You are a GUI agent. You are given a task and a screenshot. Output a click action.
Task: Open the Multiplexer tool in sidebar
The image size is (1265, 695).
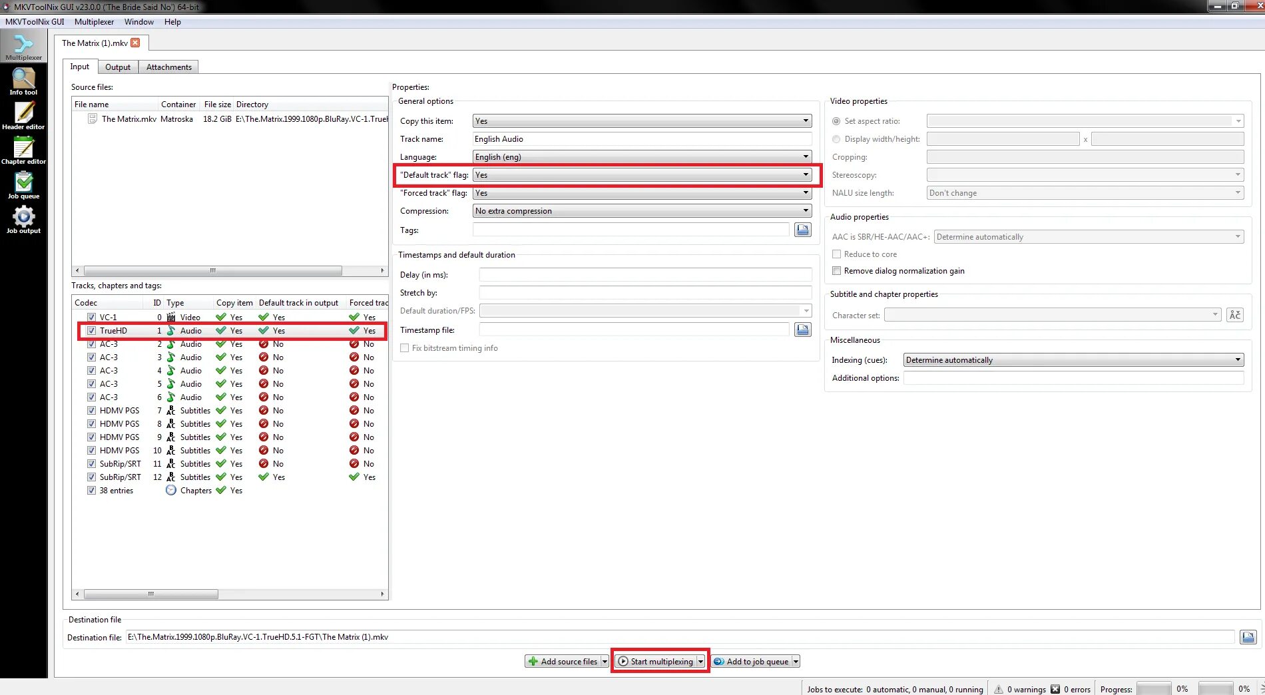[23, 47]
